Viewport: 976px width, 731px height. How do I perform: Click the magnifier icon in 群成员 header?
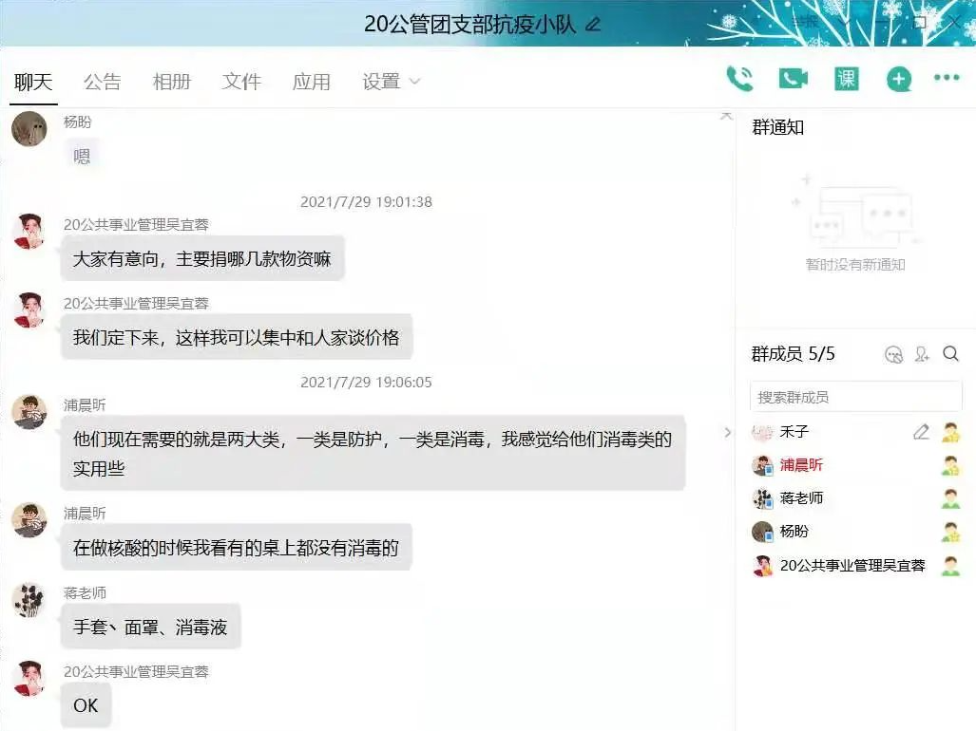(x=950, y=354)
